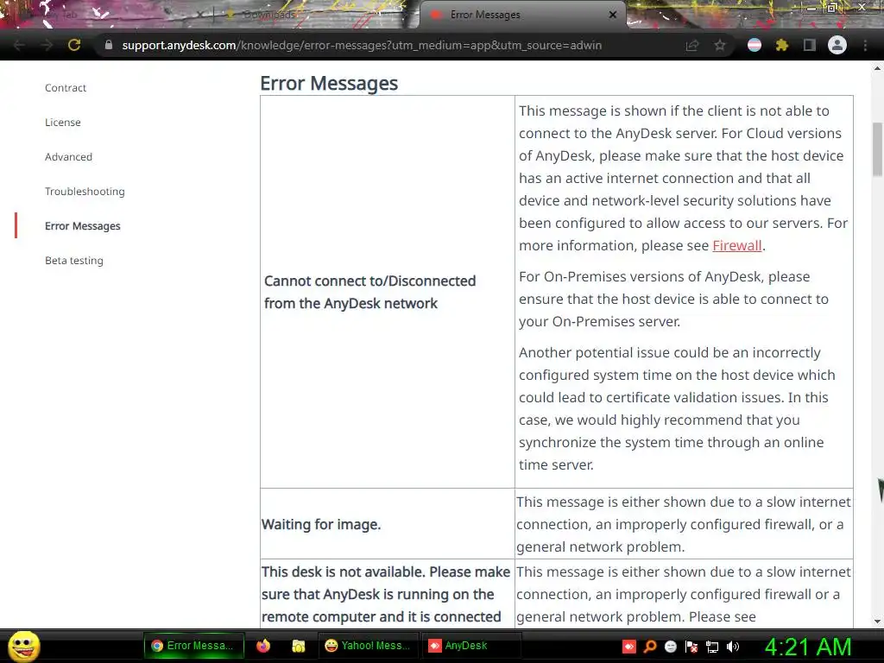Switch to AnyDesk taskbar button
Image resolution: width=884 pixels, height=663 pixels.
pos(471,646)
